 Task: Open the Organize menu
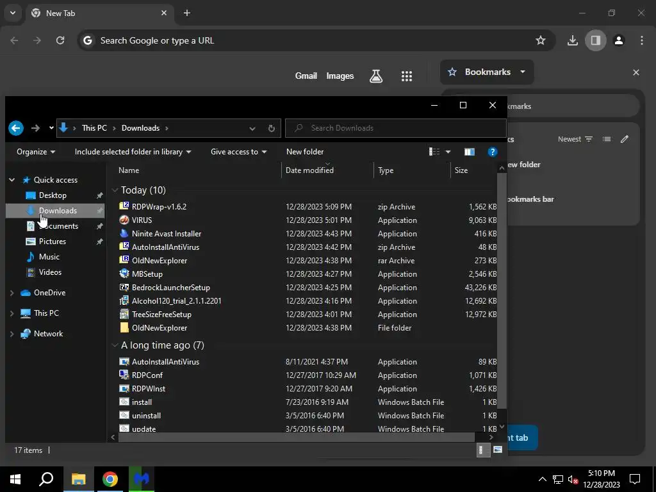pos(36,152)
